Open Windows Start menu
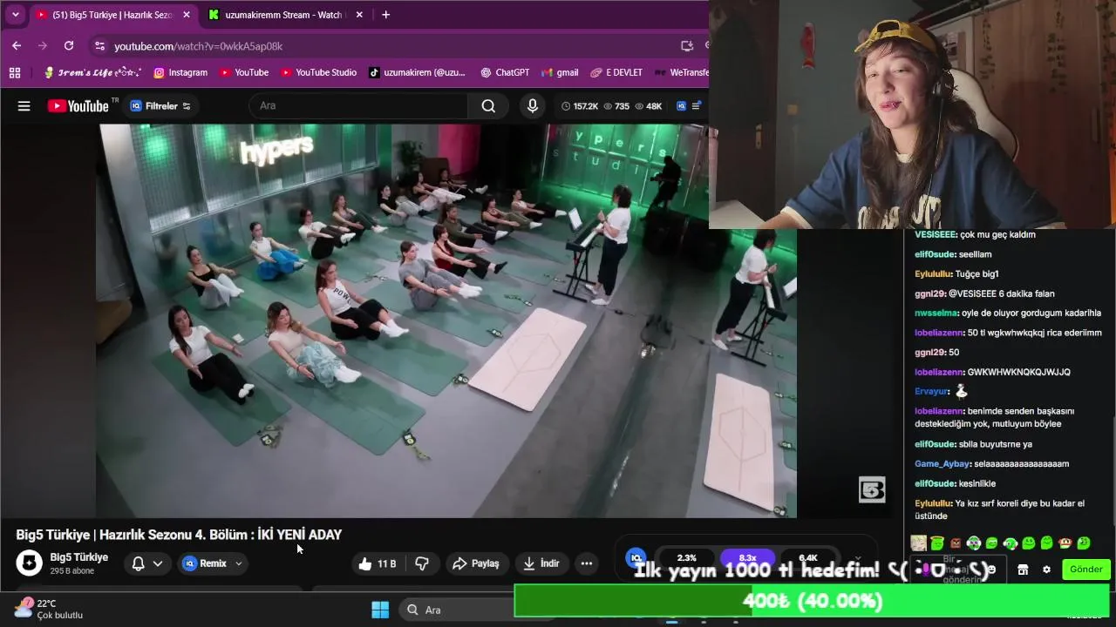 coord(380,610)
